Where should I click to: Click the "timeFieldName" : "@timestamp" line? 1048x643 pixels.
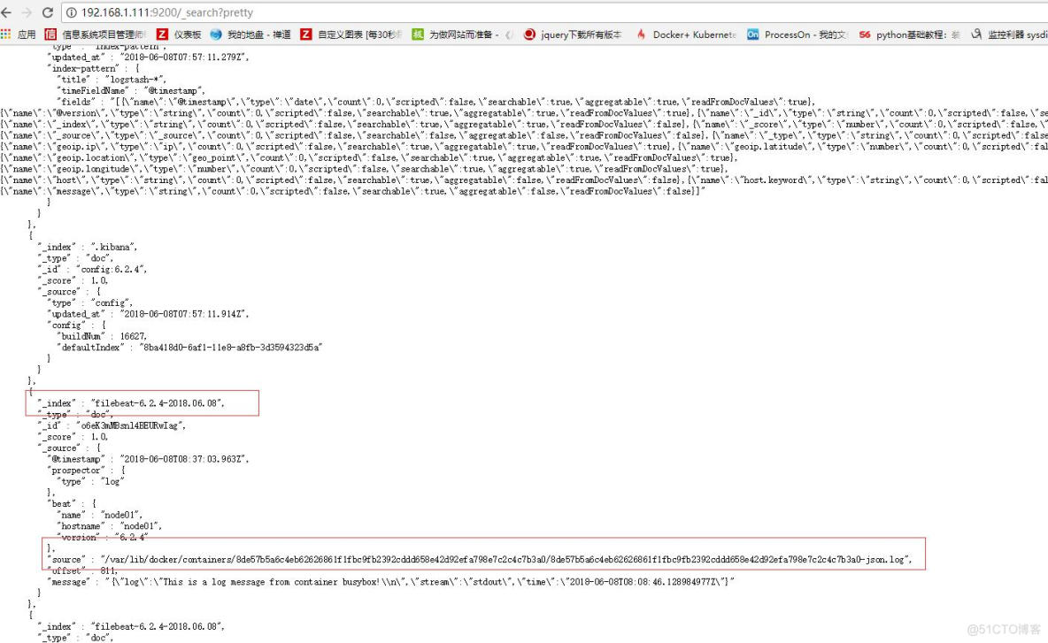tap(131, 91)
